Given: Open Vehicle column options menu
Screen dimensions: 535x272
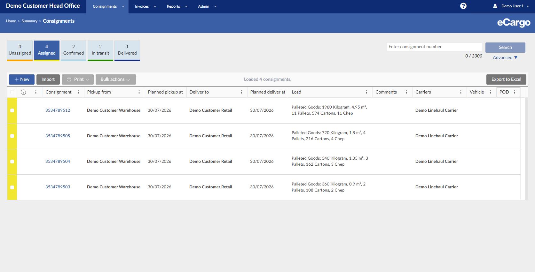Looking at the screenshot, I should [491, 92].
